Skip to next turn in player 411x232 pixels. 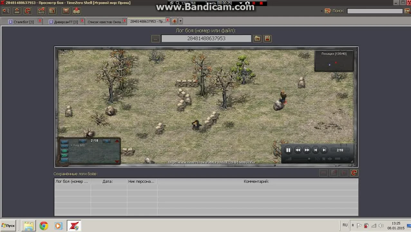point(324,150)
